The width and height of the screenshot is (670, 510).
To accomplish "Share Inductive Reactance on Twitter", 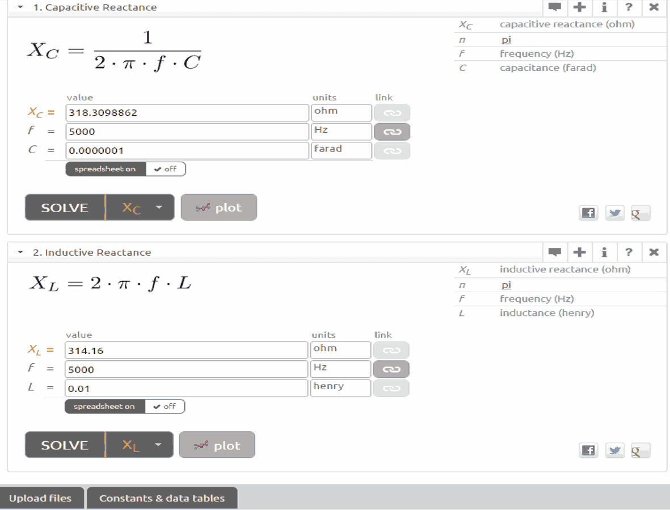I will [x=614, y=450].
